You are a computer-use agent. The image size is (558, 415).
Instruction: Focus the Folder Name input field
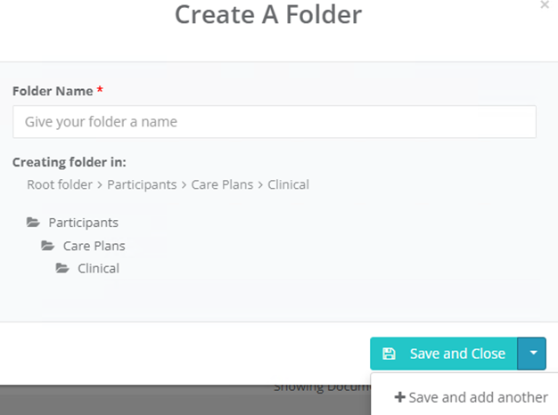point(275,122)
